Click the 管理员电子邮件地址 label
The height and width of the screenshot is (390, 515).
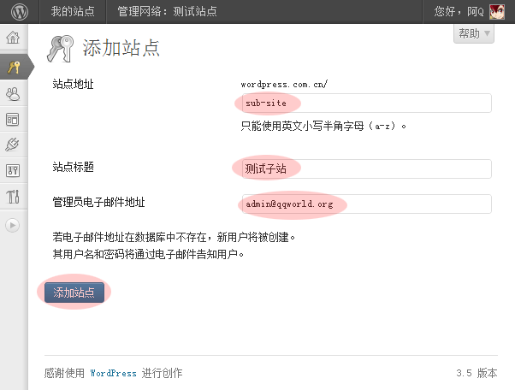tap(98, 202)
